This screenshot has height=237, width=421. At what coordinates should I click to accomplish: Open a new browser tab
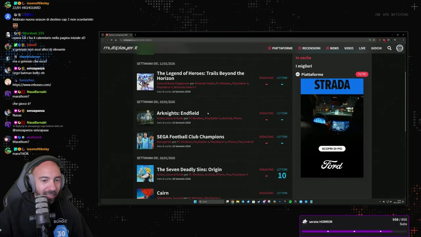[135, 35]
